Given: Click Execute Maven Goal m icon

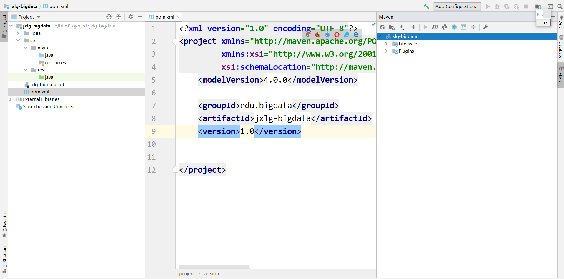Looking at the screenshot, I should click(x=435, y=27).
